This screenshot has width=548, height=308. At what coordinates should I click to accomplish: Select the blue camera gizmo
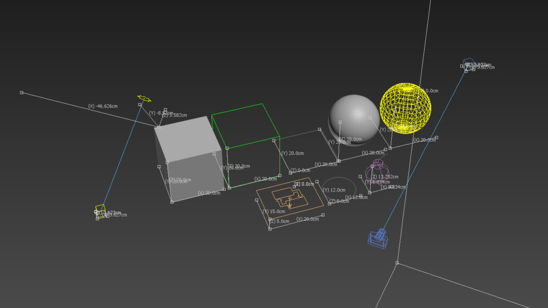point(378,239)
